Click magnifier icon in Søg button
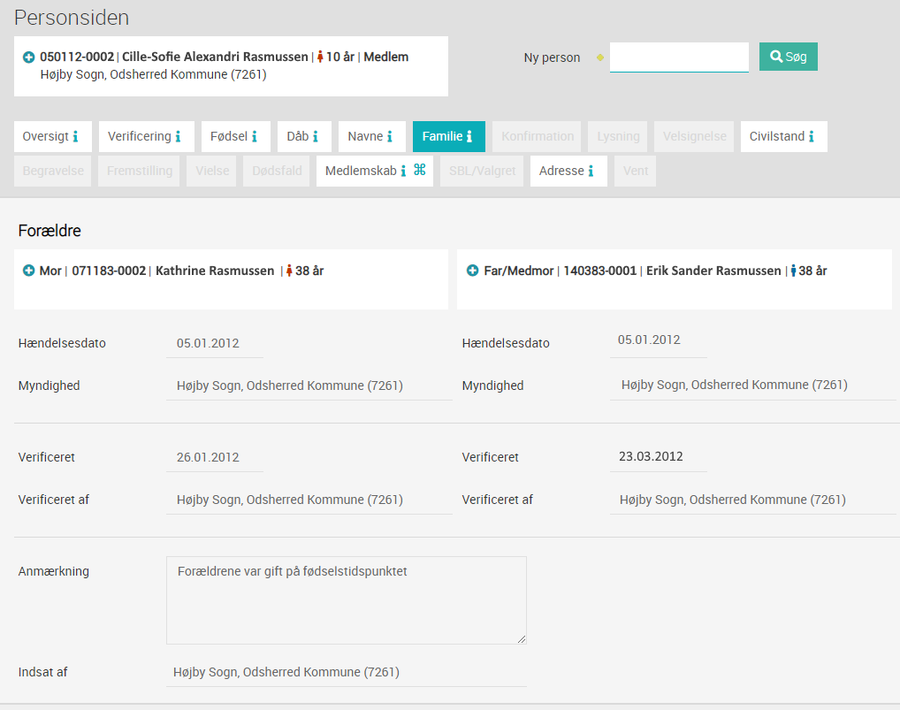This screenshot has width=900, height=710. 776,57
